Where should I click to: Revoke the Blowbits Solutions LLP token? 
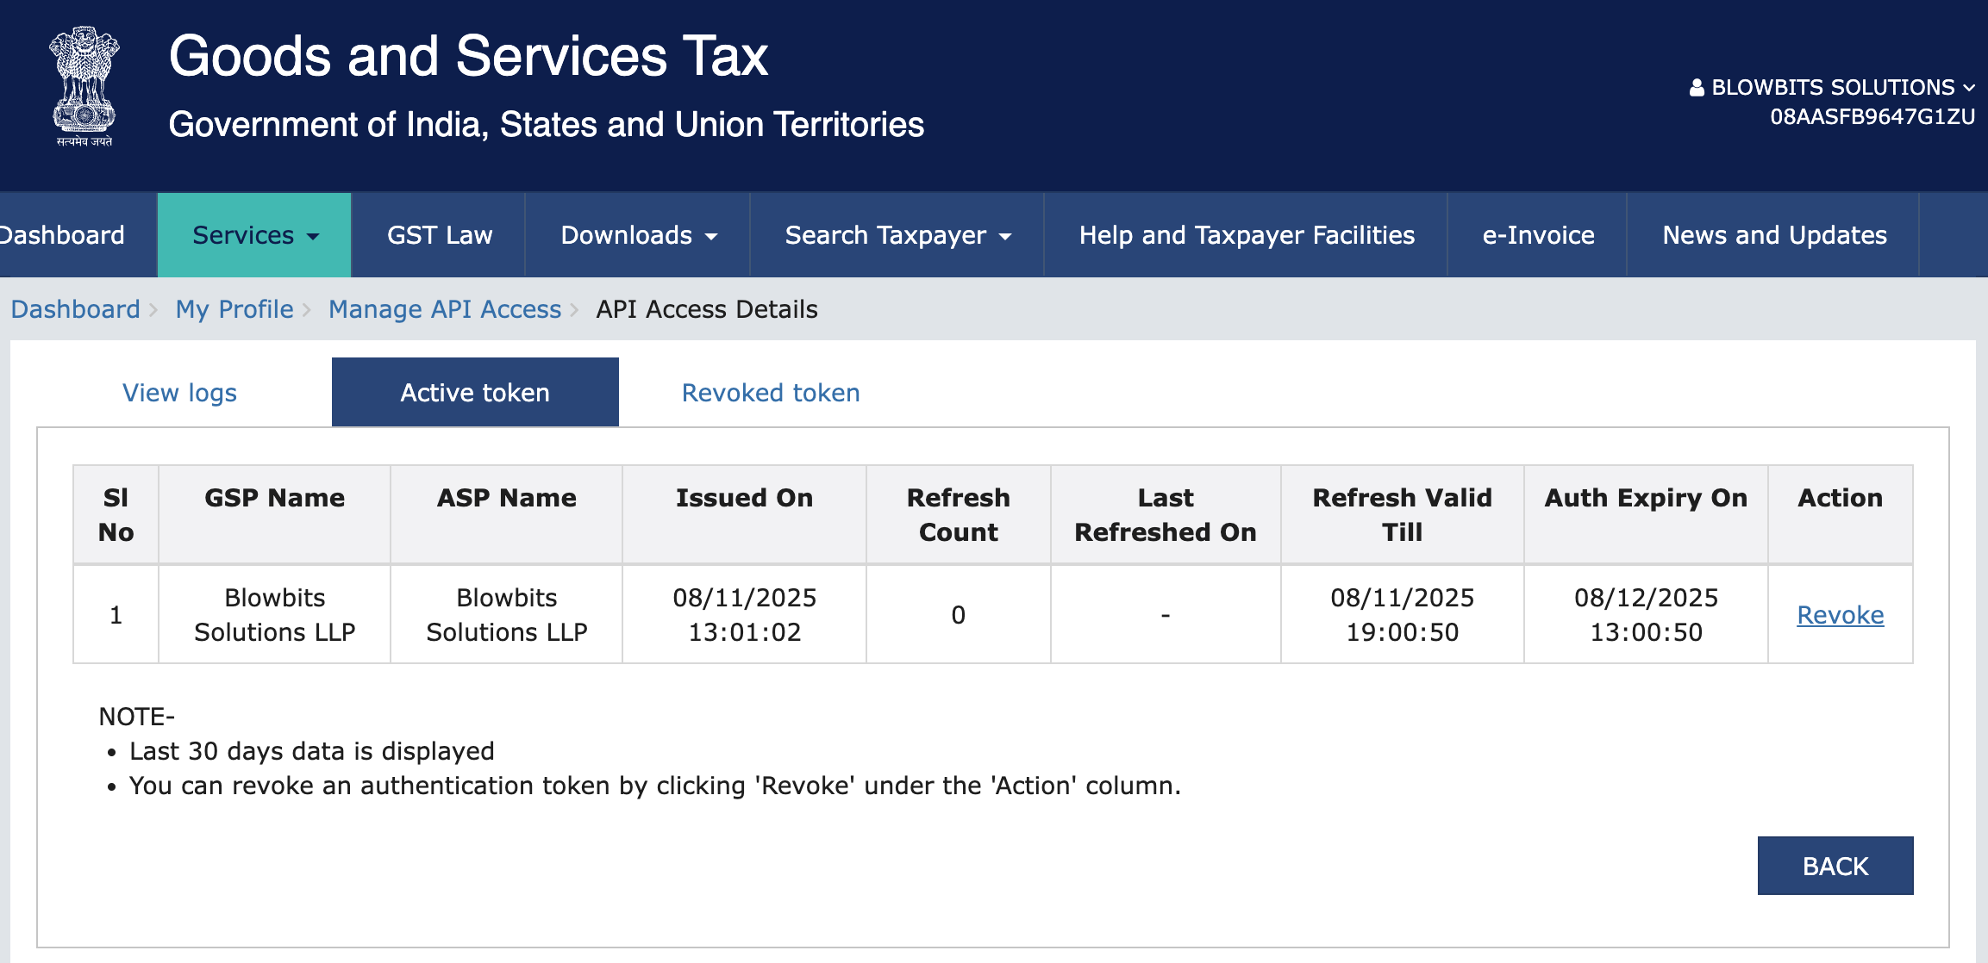tap(1841, 614)
